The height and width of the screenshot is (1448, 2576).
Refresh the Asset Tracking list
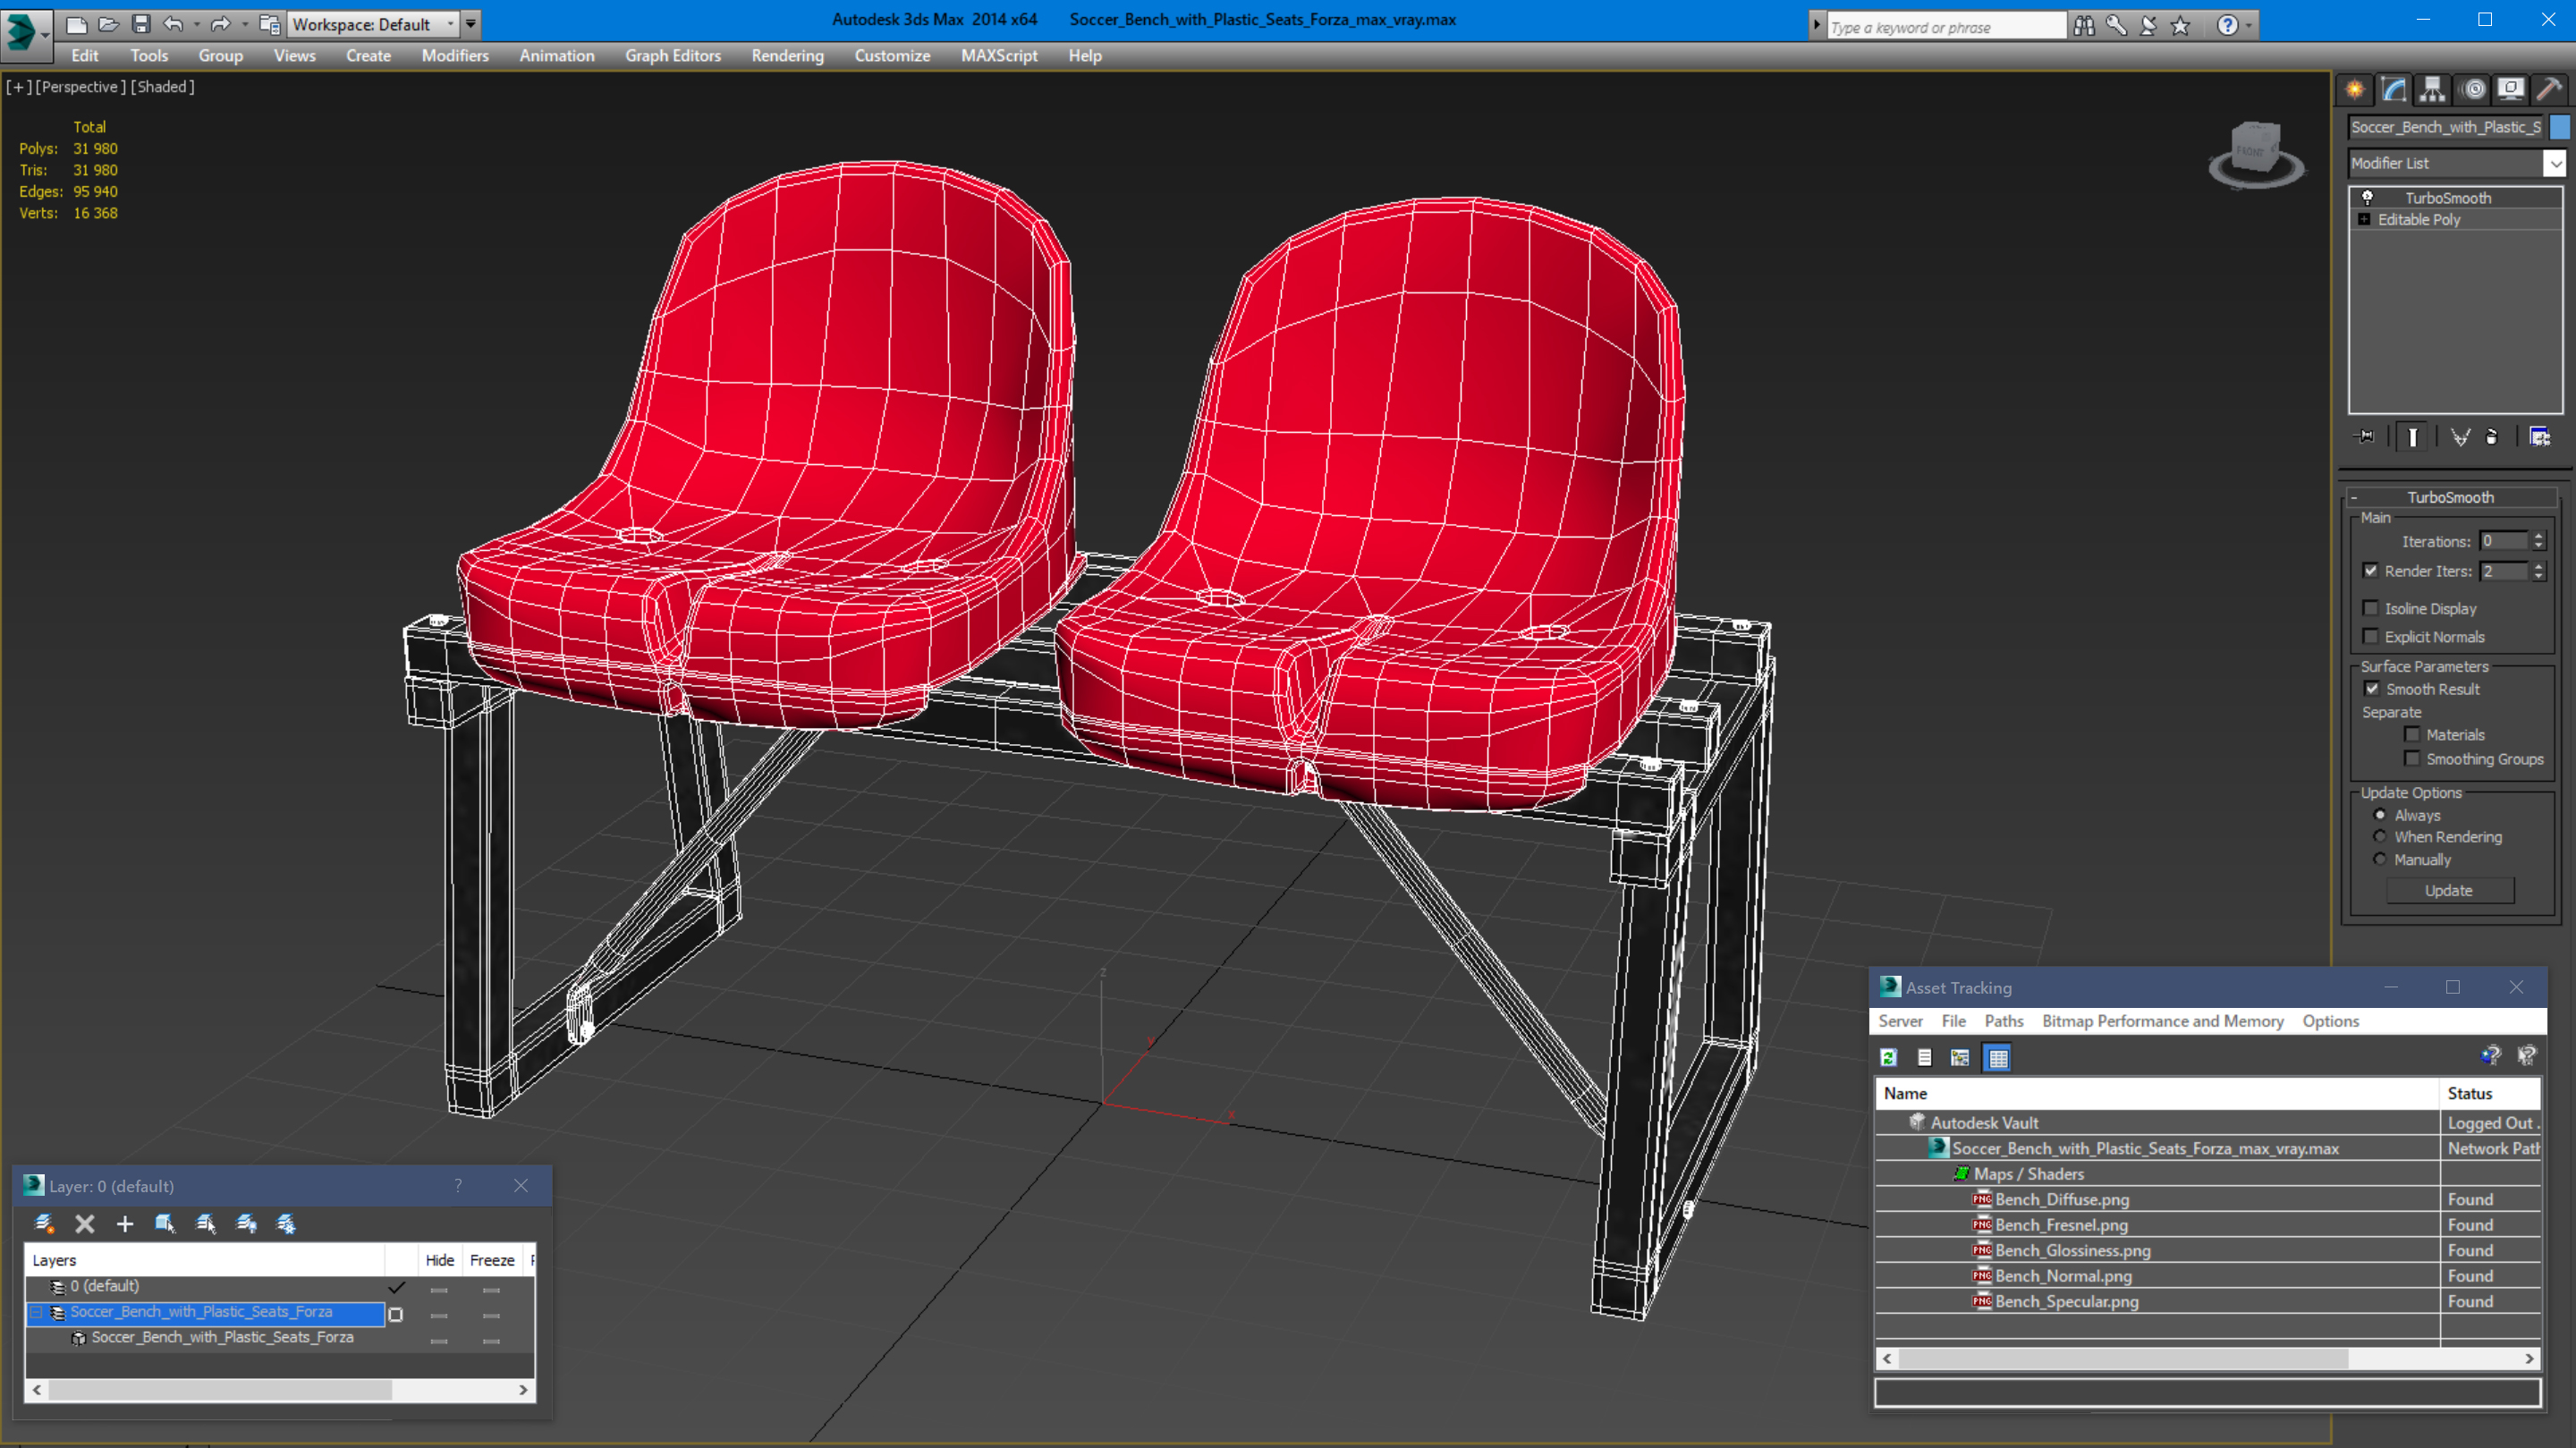coord(1888,1057)
